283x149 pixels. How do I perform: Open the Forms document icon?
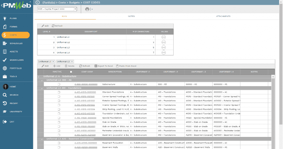click(5, 27)
